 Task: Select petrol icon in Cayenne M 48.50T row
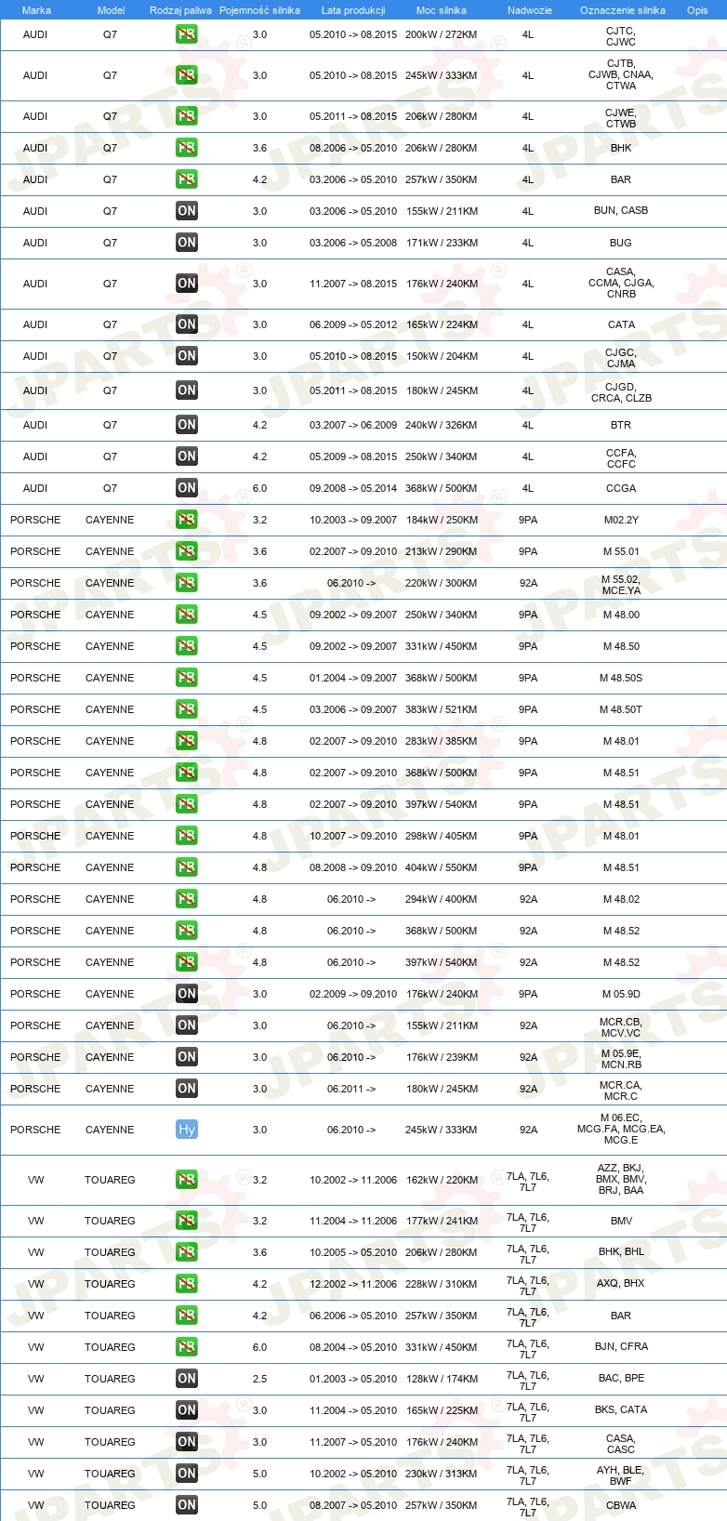coord(187,709)
